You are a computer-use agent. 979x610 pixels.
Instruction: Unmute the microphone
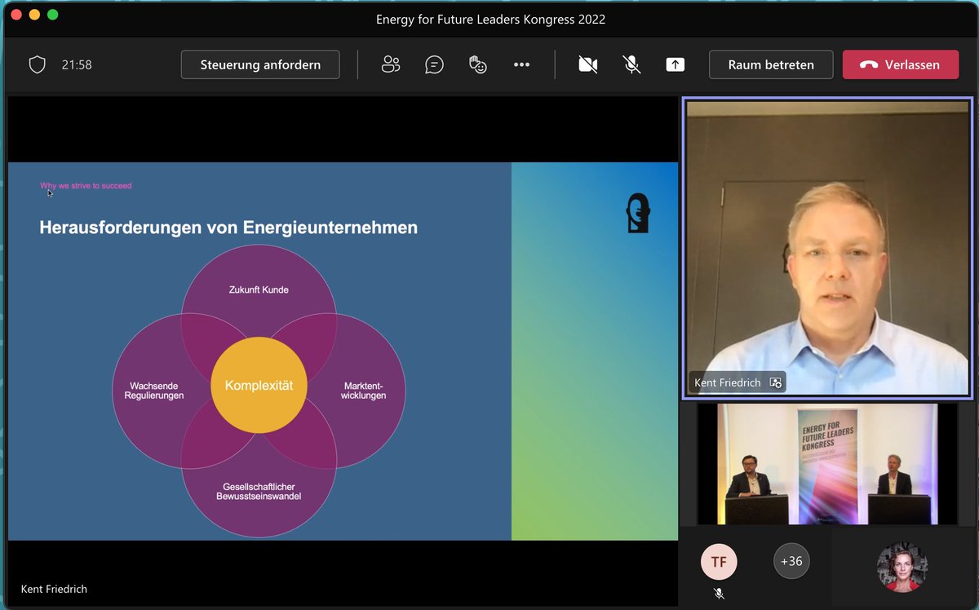631,64
